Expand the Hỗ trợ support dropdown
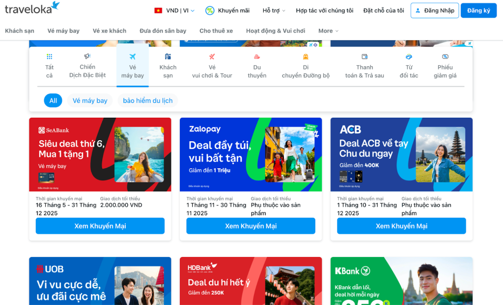 pyautogui.click(x=274, y=10)
